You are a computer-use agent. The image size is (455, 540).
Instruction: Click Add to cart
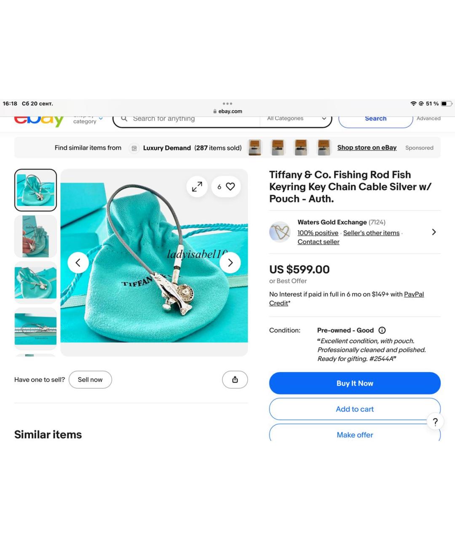355,409
